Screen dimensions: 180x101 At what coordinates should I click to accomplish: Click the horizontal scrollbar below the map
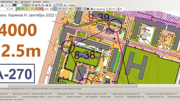click(72, 85)
